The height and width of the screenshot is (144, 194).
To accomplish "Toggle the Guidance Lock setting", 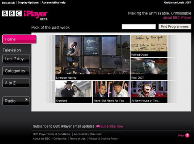I will [x=178, y=3].
